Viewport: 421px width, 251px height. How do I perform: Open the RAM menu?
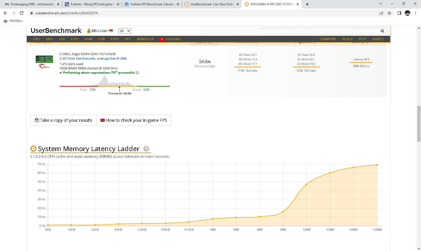point(88,39)
